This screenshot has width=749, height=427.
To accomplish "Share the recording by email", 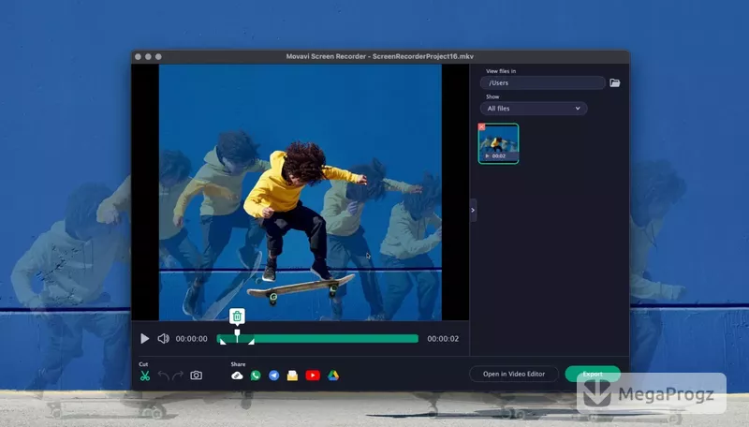I will [x=292, y=375].
